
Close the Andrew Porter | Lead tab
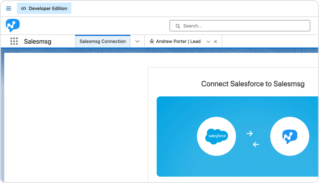pyautogui.click(x=215, y=41)
